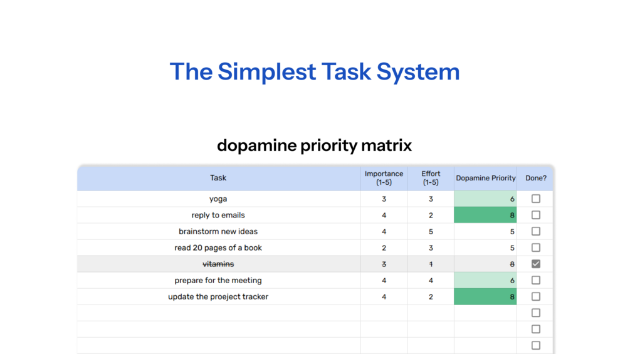Check off update the proeject tracker
This screenshot has height=354, width=630.
point(535,296)
